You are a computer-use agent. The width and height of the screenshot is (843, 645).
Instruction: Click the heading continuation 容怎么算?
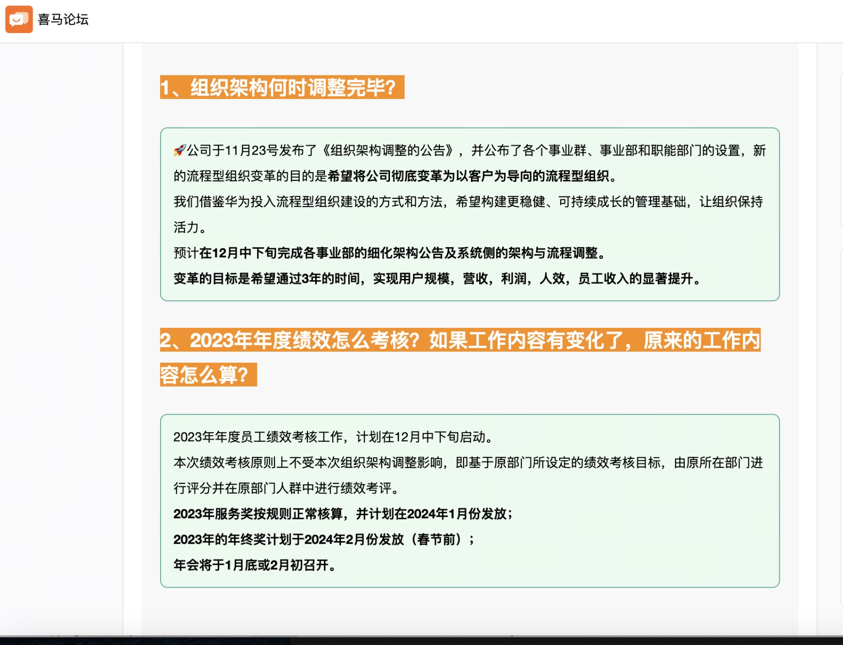(x=208, y=375)
